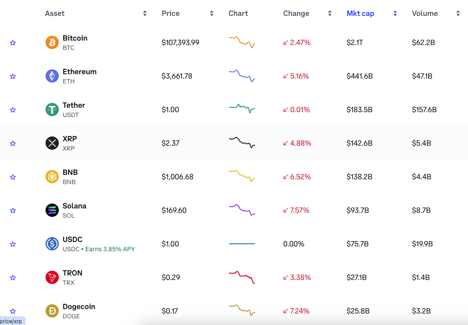
Task: Click the Ethereum diamond logo icon
Action: [52, 76]
